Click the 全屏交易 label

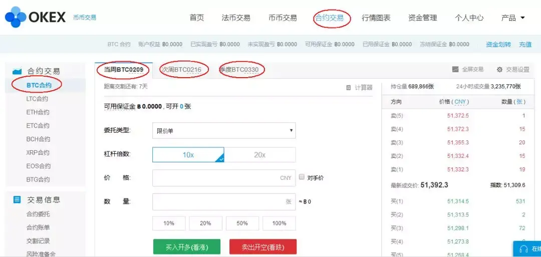point(473,69)
